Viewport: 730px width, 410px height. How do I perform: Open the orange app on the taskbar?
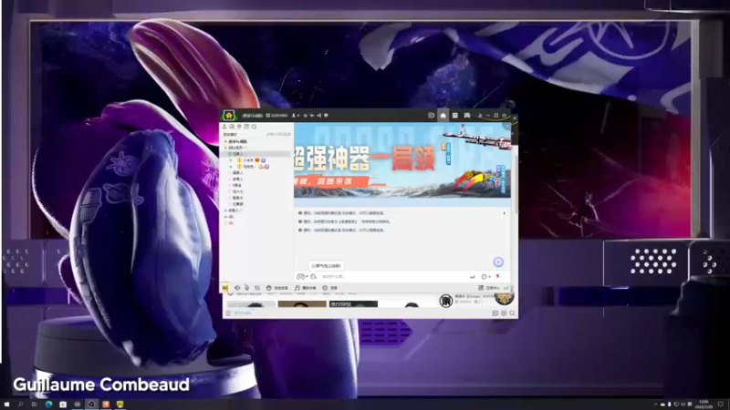(x=106, y=404)
